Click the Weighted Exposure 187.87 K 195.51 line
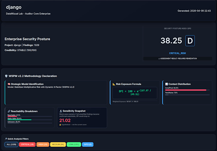The width and height of the screenshot is (217, 151). pos(125,102)
